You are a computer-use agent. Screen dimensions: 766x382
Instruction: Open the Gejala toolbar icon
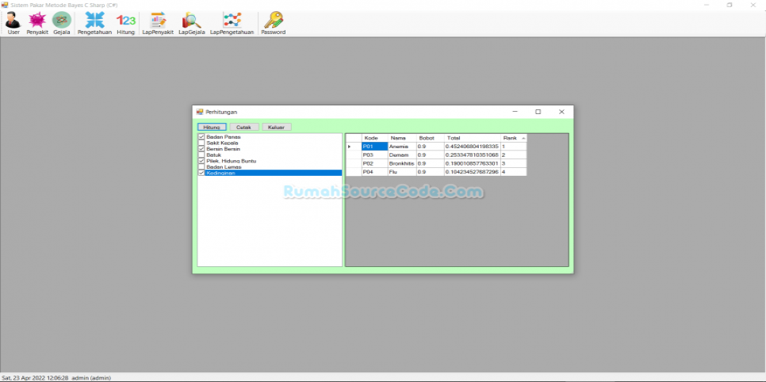(62, 24)
